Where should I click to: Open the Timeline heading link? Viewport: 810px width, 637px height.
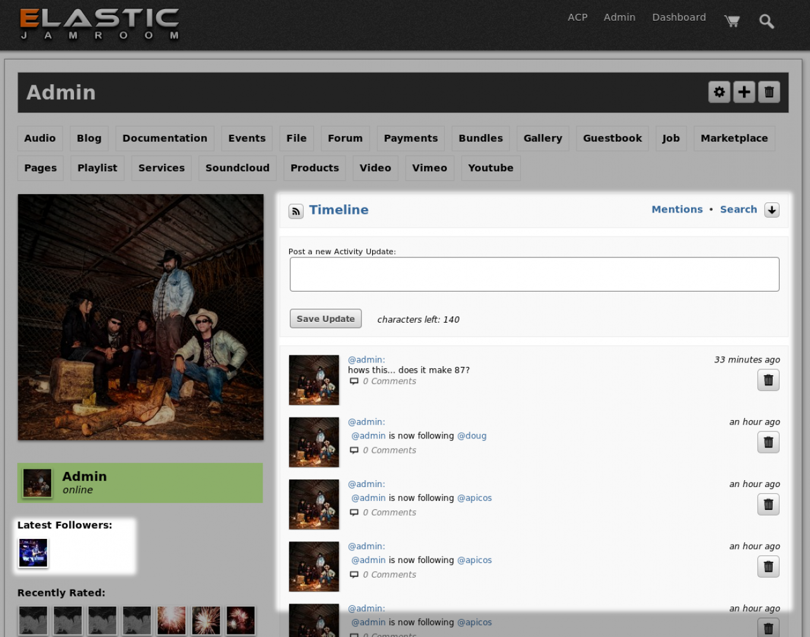pyautogui.click(x=339, y=210)
